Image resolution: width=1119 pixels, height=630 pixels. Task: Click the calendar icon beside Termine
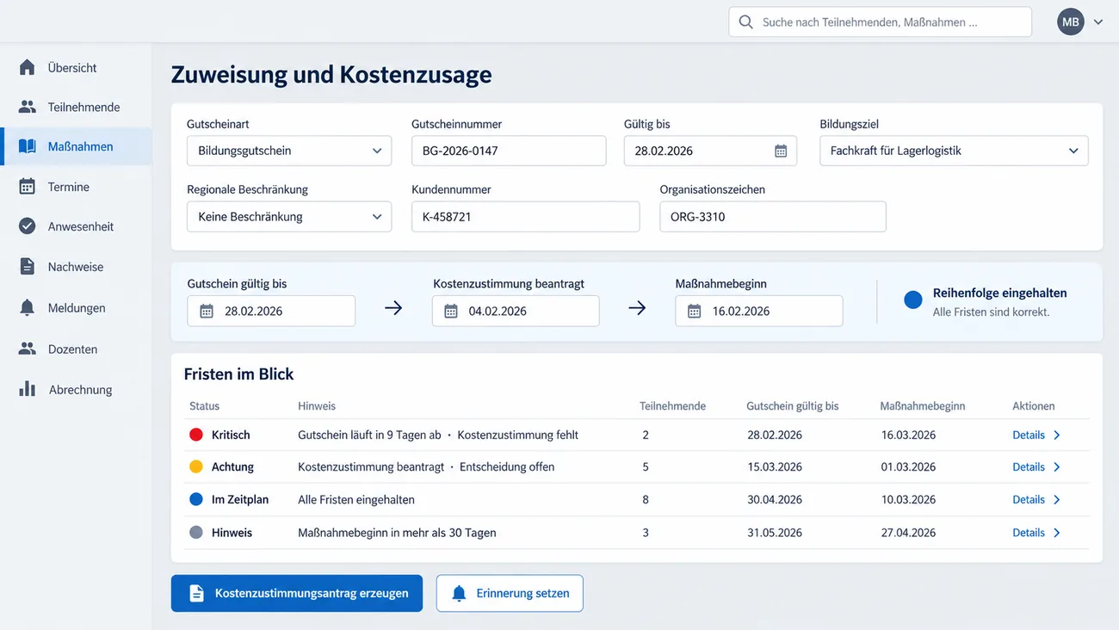[x=28, y=187]
